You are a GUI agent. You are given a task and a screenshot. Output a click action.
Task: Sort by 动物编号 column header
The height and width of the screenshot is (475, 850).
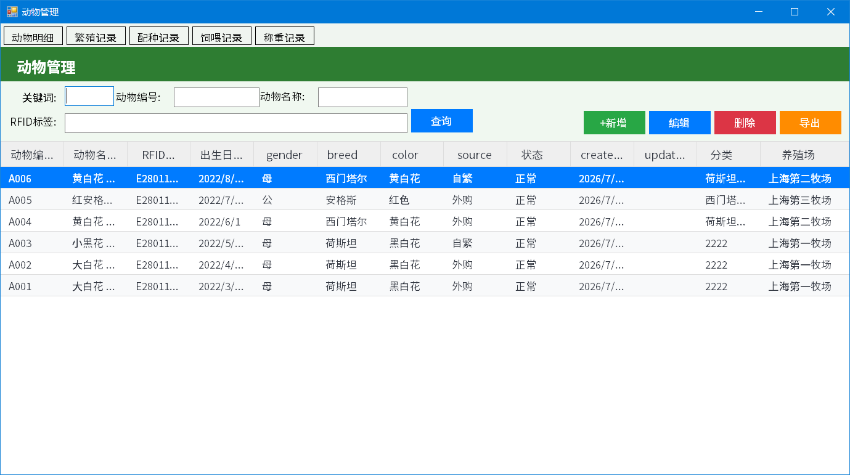(x=32, y=155)
